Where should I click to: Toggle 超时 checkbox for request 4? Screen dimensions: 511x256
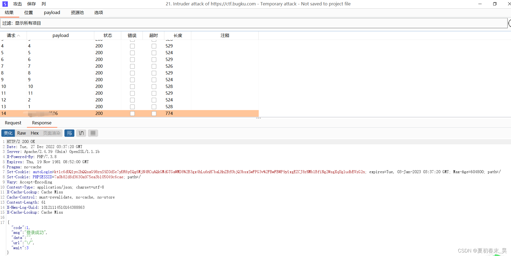tap(154, 46)
